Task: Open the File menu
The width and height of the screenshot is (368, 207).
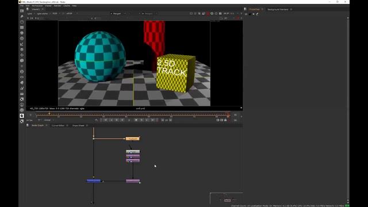Action: point(22,6)
